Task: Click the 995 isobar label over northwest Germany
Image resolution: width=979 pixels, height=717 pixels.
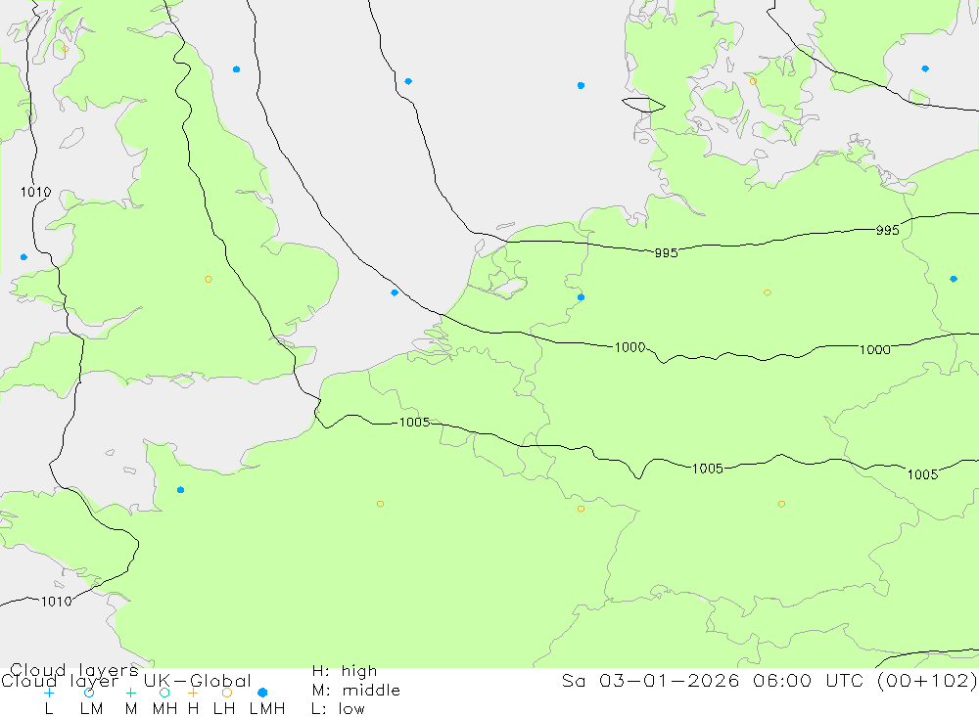Action: tap(666, 252)
